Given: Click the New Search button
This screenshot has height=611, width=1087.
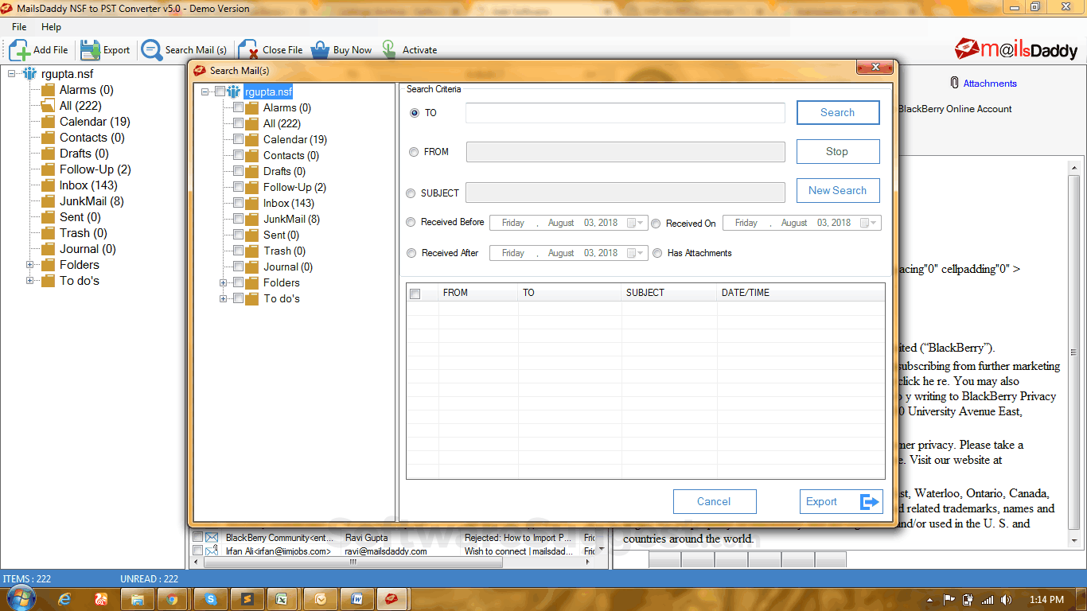Looking at the screenshot, I should [x=837, y=190].
